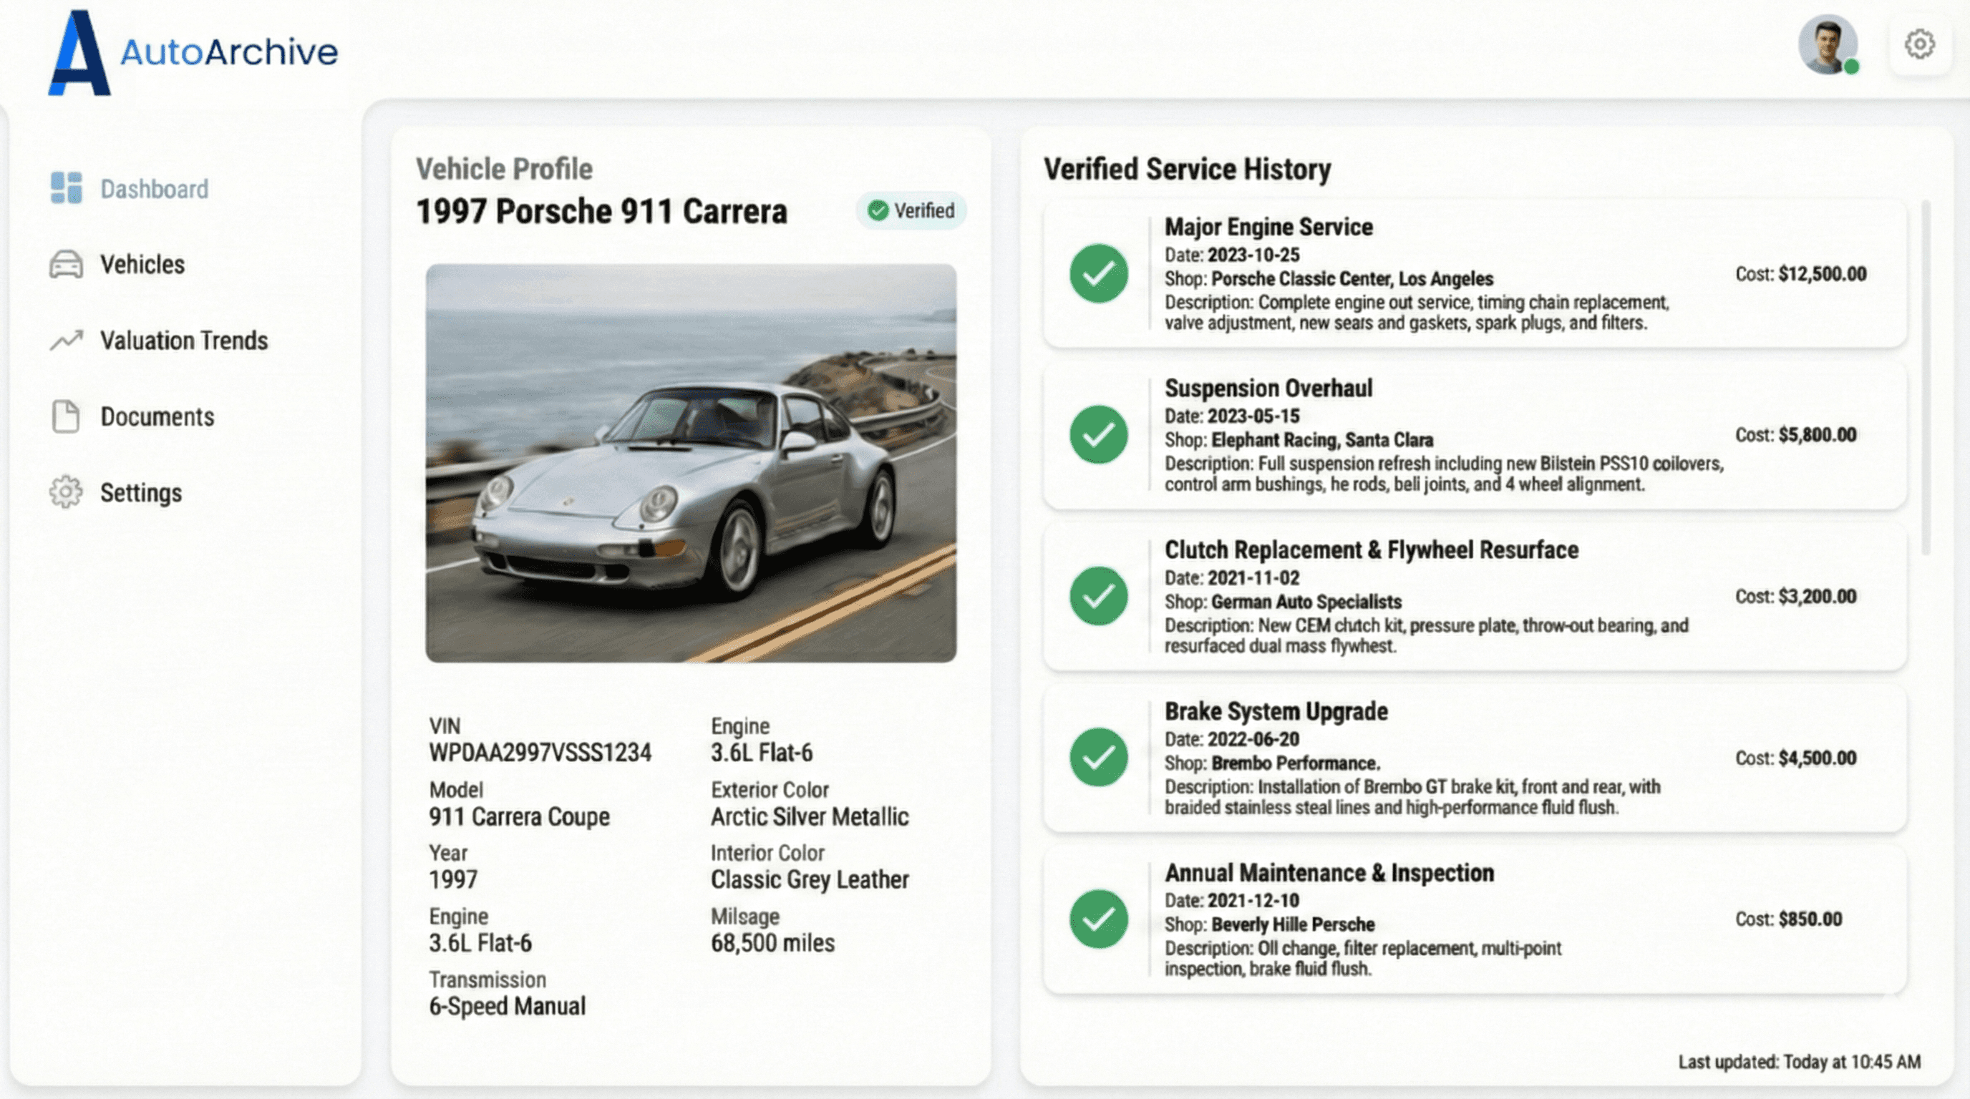Screen dimensions: 1970x1099
Task: Click the Valuation Trends chart icon
Action: pyautogui.click(x=66, y=340)
